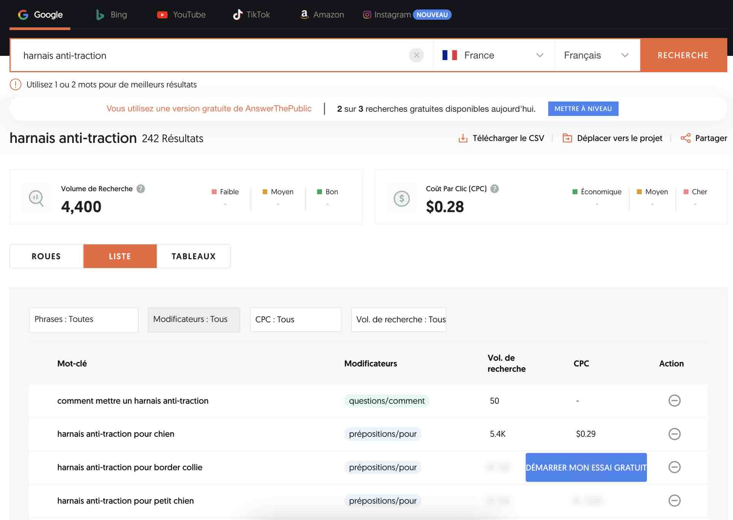Remove the harnais anti-traction pour chien row
Image resolution: width=733 pixels, height=520 pixels.
674,434
